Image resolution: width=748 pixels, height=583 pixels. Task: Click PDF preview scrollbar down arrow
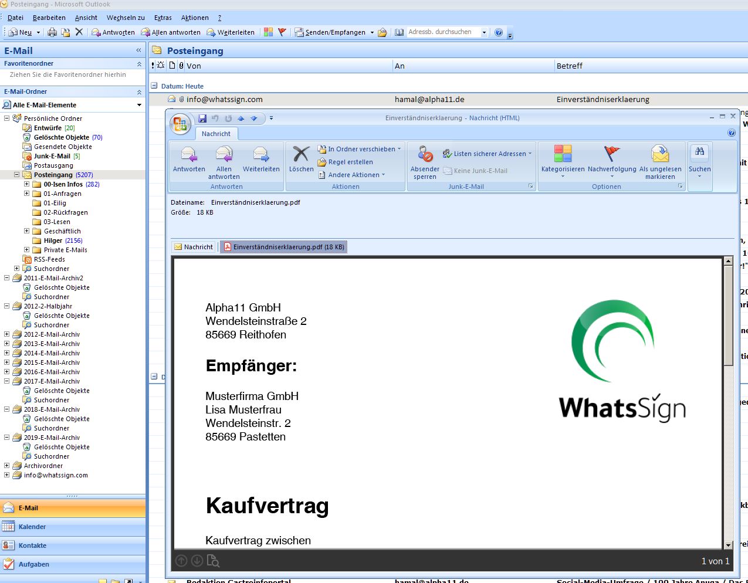[x=728, y=545]
